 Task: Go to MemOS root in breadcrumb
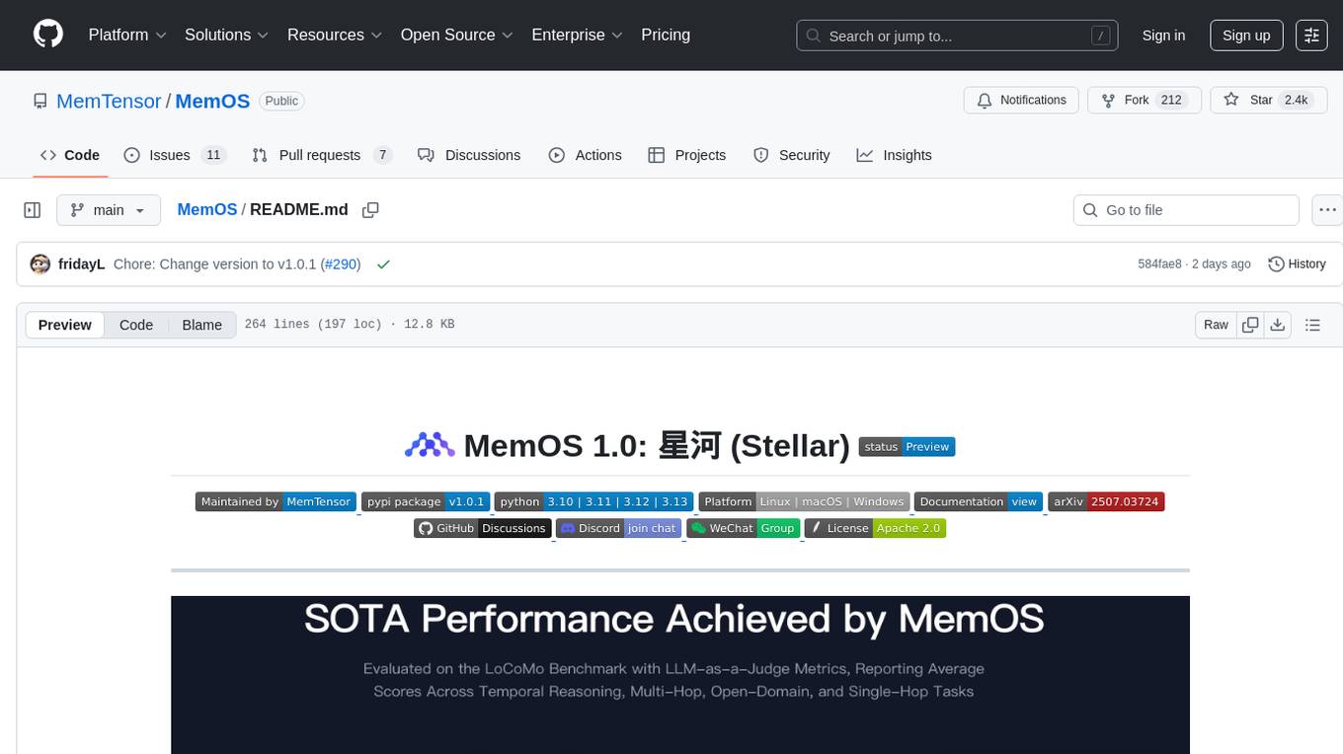(x=207, y=209)
